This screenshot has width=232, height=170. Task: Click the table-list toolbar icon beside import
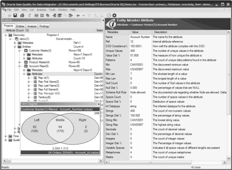(60, 15)
